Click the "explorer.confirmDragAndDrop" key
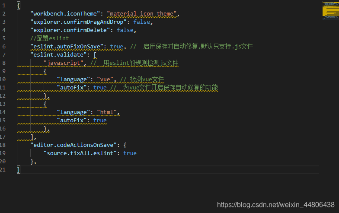Viewport: 339px width, 213px height. coord(79,22)
